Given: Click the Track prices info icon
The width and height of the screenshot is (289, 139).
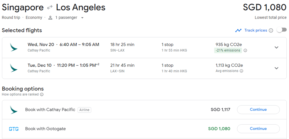Looking at the screenshot, I should coord(271,30).
